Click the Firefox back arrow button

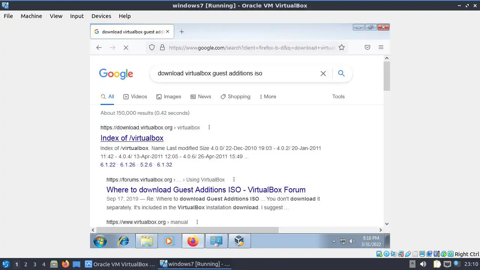tap(99, 48)
